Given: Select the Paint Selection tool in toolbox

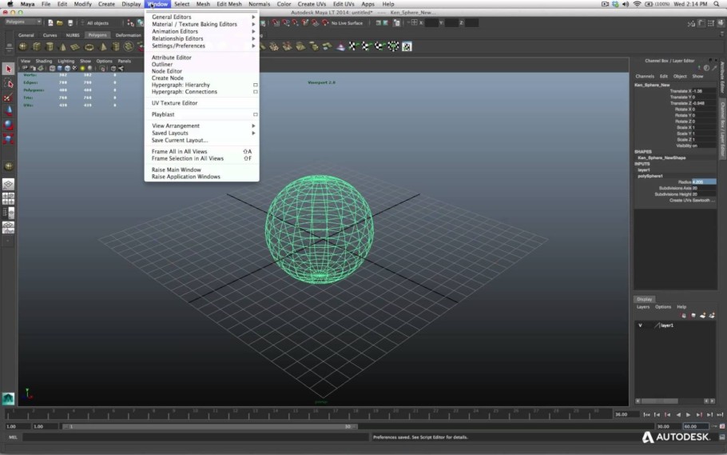Looking at the screenshot, I should [8, 98].
